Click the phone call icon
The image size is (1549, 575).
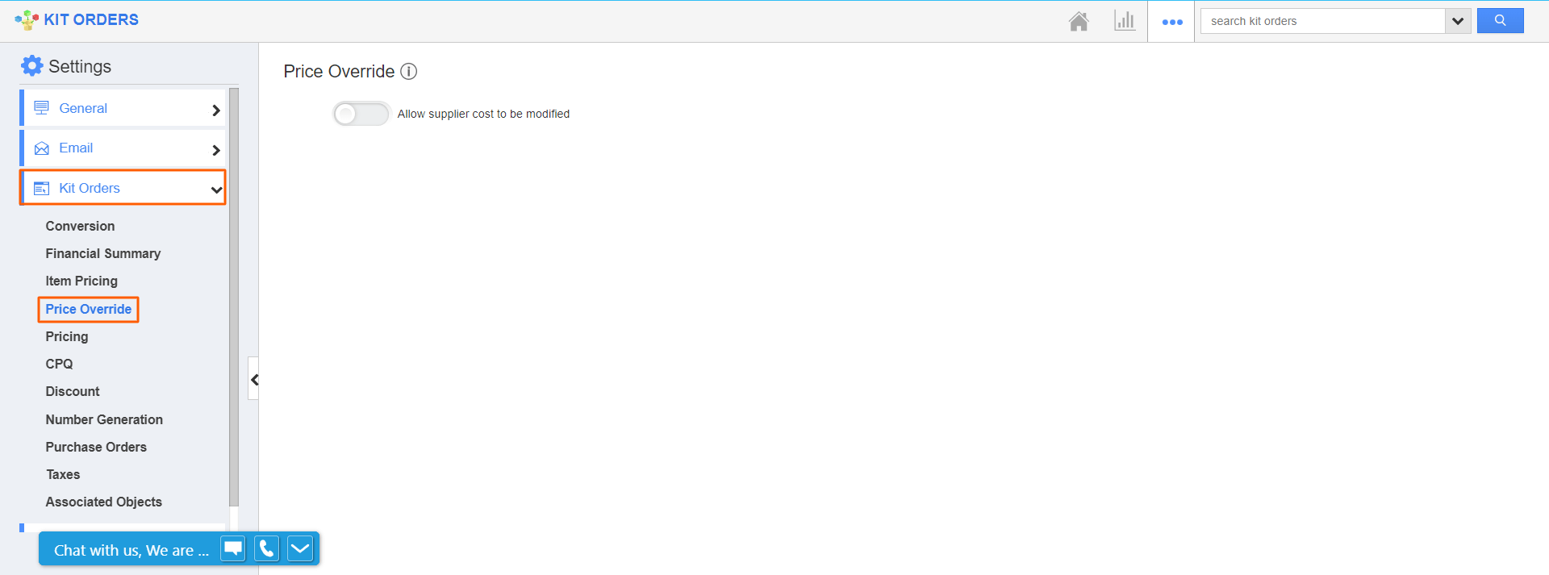coord(266,548)
